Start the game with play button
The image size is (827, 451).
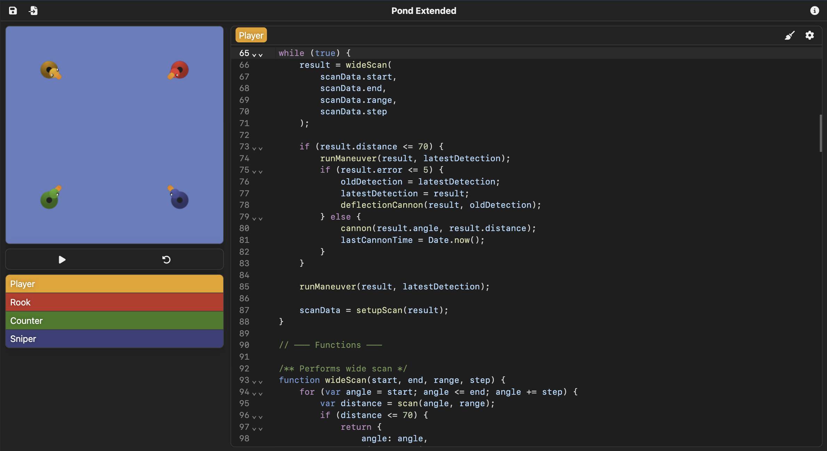pos(62,260)
